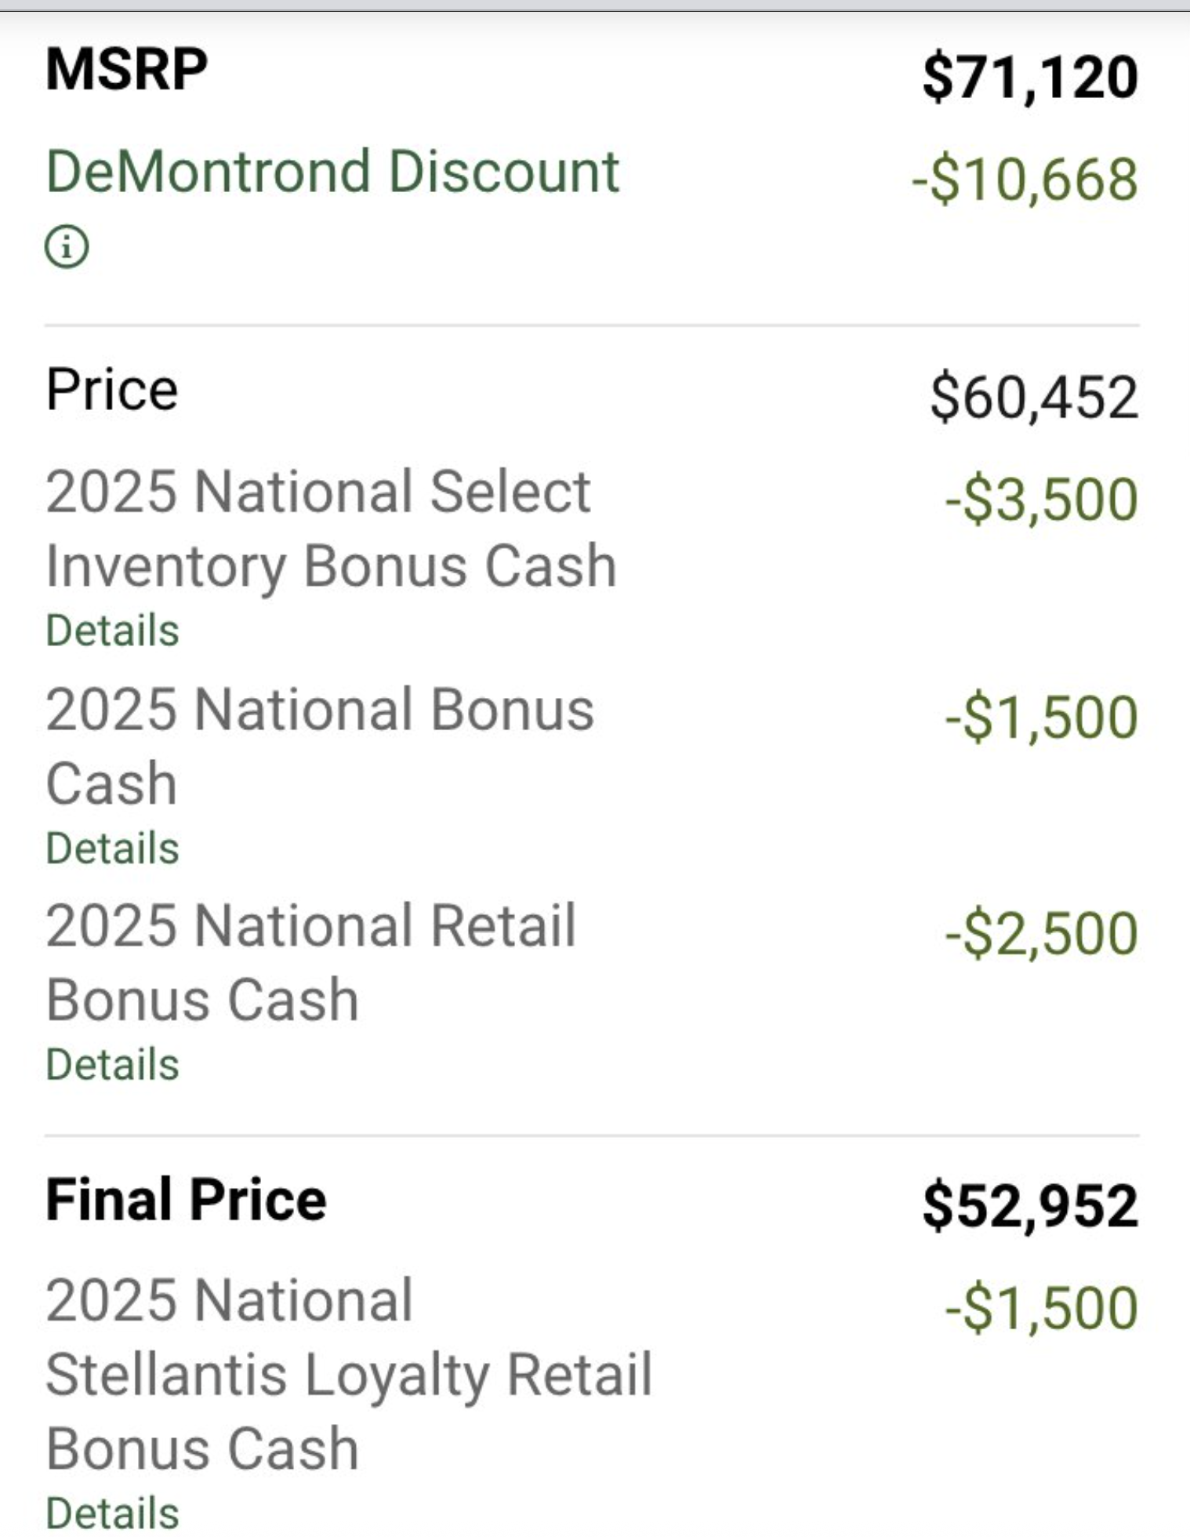Click the -$10,668 discount amount
This screenshot has height=1537, width=1190.
pyautogui.click(x=1025, y=179)
